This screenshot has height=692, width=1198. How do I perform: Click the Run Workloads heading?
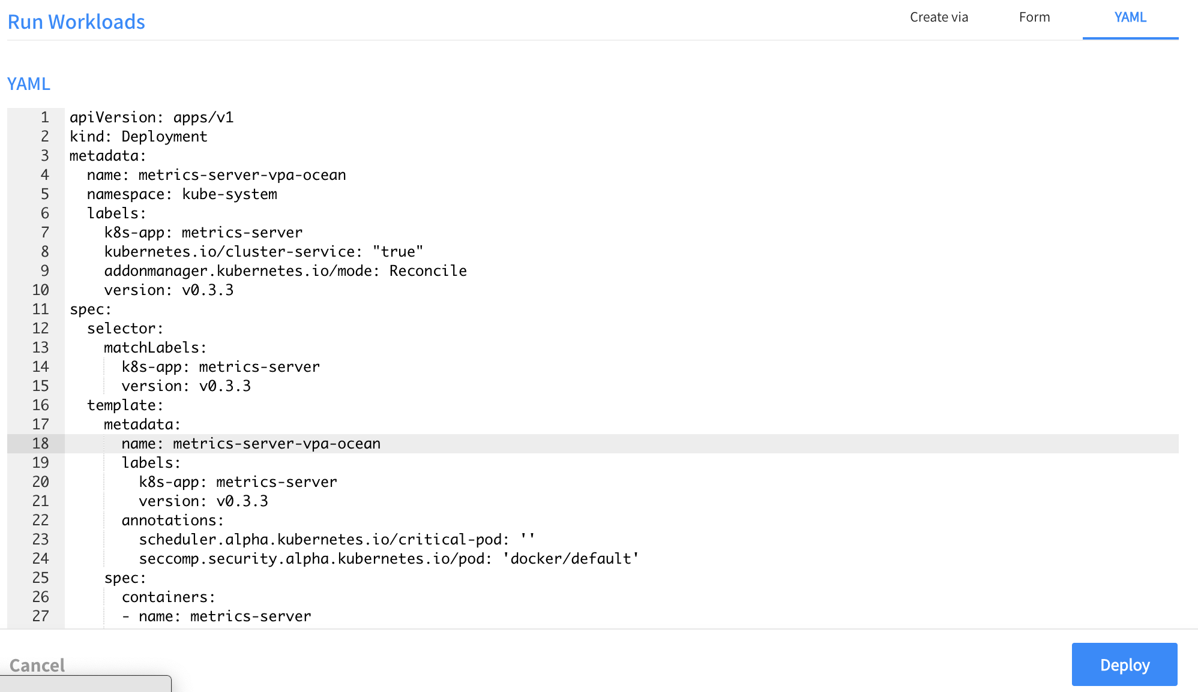click(x=76, y=22)
